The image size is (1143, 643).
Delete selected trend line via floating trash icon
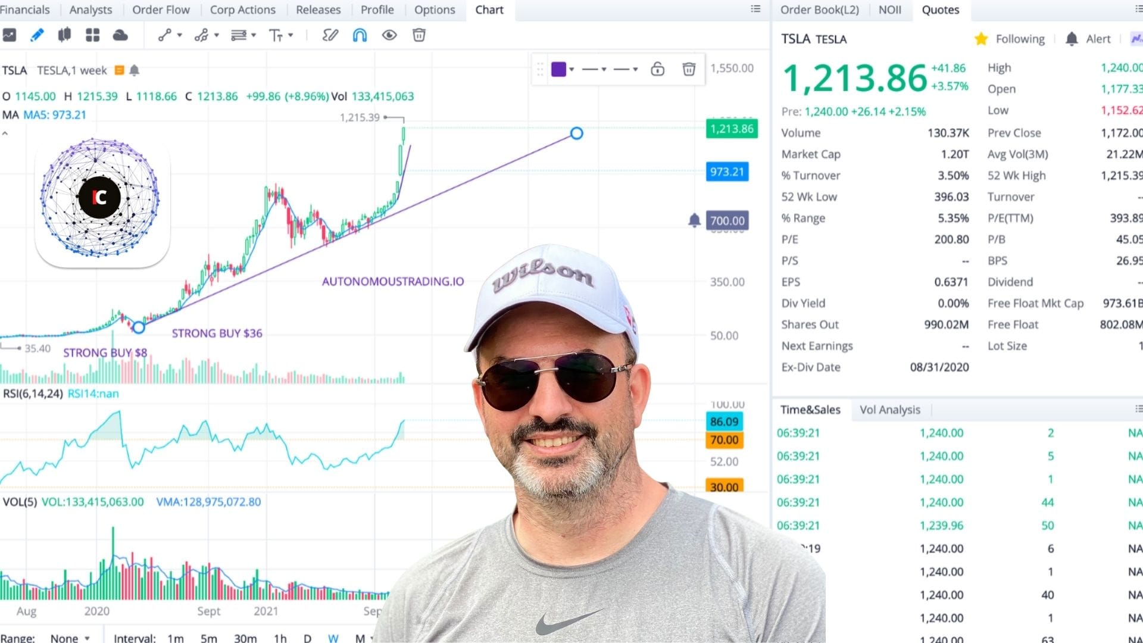tap(689, 69)
